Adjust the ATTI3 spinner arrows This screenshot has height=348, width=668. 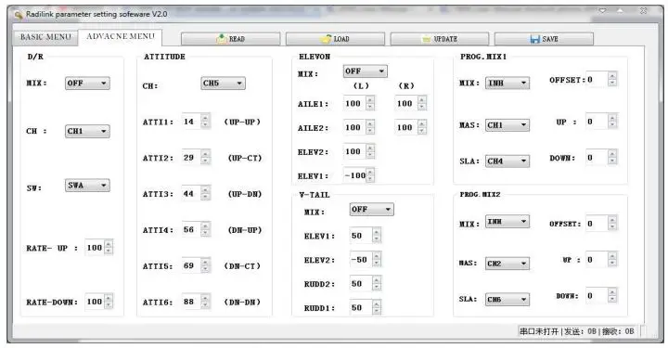point(205,194)
